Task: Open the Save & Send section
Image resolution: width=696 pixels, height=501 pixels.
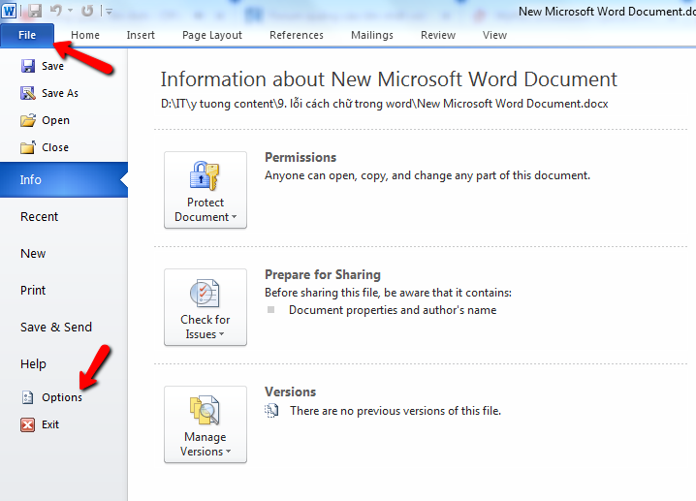Action: point(56,328)
